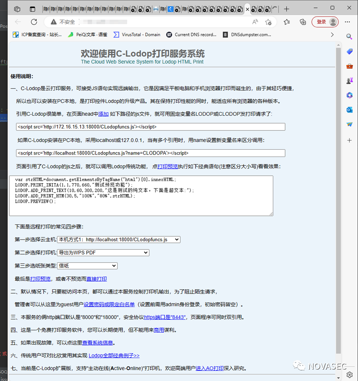Viewport: 358px width, 381px height.
Task: Open 查看系统信息 link
Action: [97, 343]
